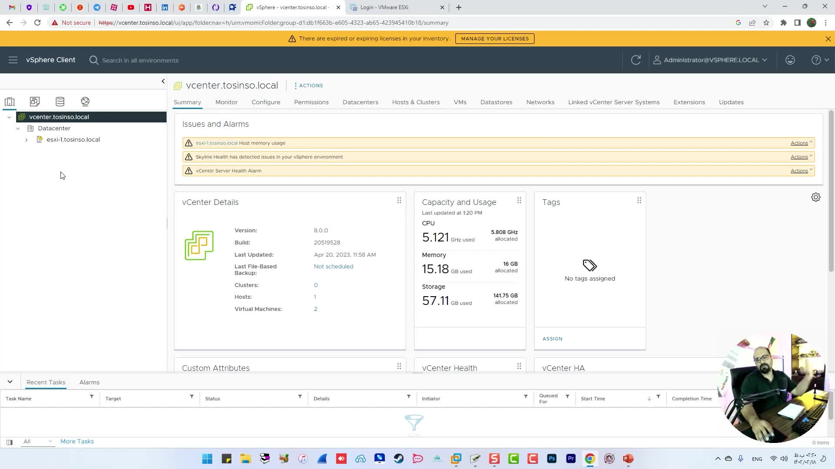Open the Help question mark menu
835x469 pixels.
(x=820, y=60)
